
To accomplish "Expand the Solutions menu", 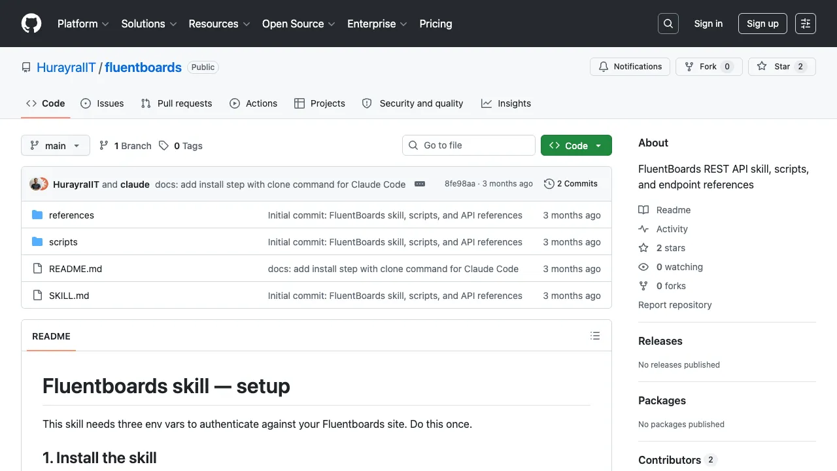I will pyautogui.click(x=149, y=24).
